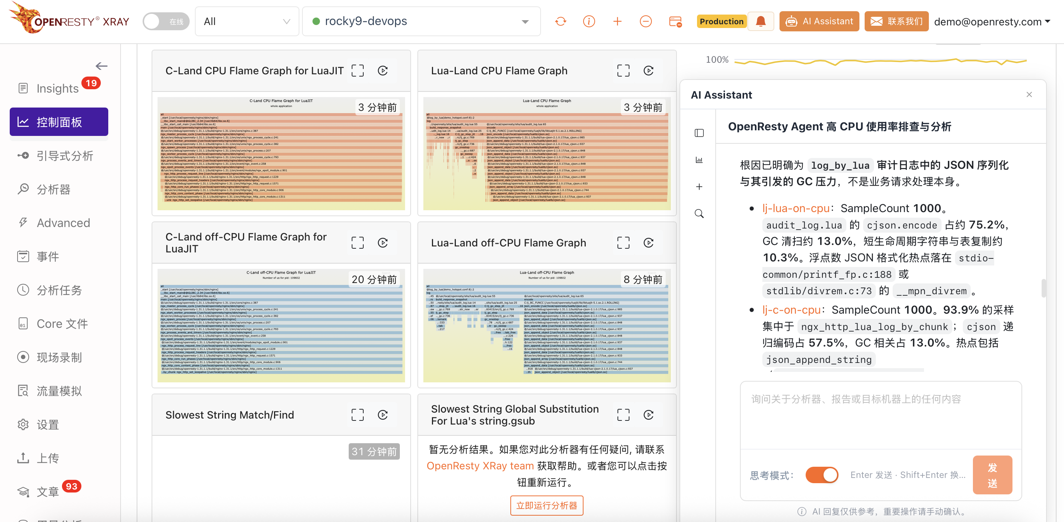Viewport: 1064px width, 522px height.
Task: Rerun the Slowest String Global Substitution analyzer
Action: (648, 415)
